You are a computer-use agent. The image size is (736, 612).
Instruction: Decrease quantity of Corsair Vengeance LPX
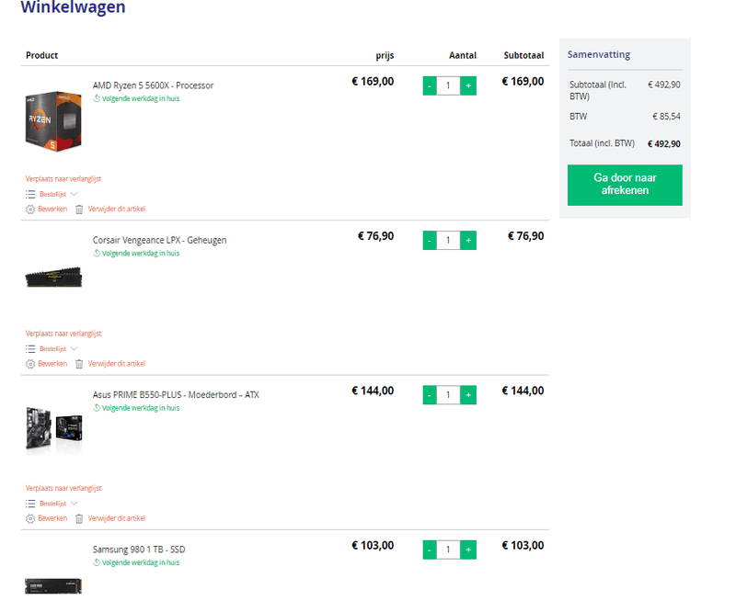pyautogui.click(x=430, y=240)
